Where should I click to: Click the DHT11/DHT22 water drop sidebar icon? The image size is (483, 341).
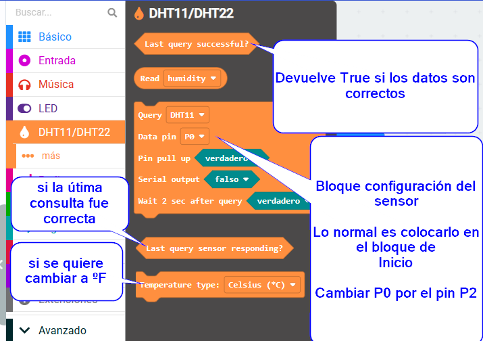tap(25, 132)
